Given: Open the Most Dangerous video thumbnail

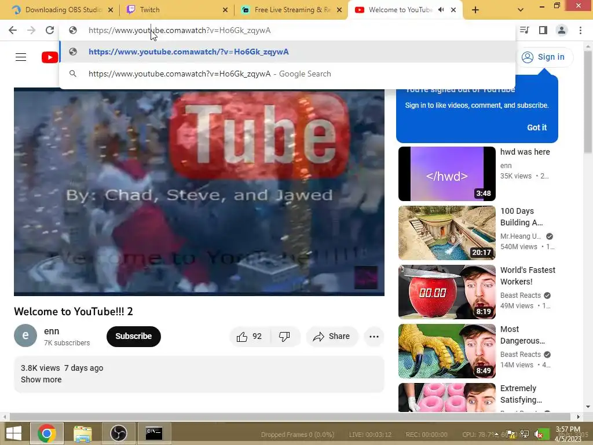Looking at the screenshot, I should pyautogui.click(x=447, y=351).
